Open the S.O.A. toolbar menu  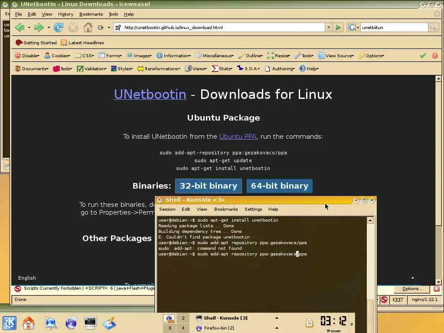coord(248,69)
